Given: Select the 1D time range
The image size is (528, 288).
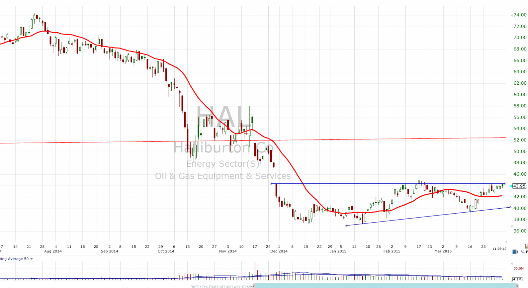Looking at the screenshot, I should [x=241, y=287].
